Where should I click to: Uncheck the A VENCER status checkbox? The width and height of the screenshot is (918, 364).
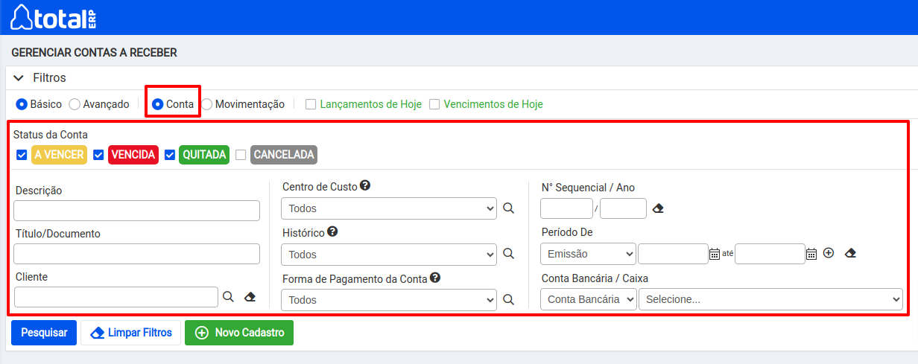21,155
